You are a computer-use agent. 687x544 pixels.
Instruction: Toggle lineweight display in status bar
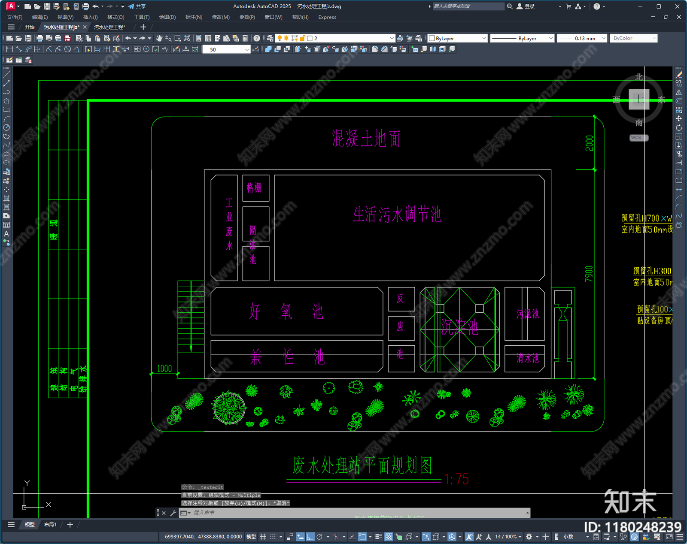[379, 537]
